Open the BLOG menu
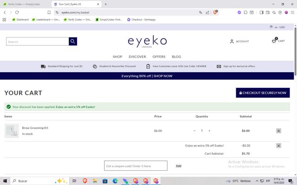Screen dimensions: 297x185 click(x=176, y=56)
